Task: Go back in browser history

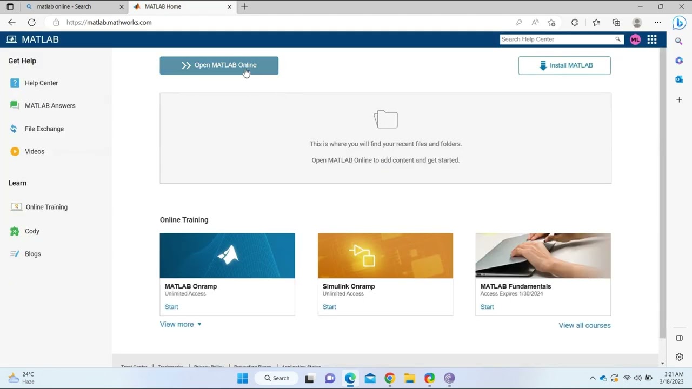Action: point(12,22)
